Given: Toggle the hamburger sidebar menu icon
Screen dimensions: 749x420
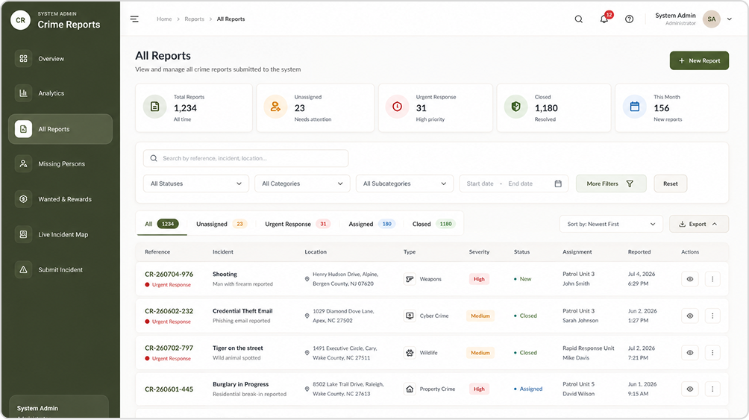Looking at the screenshot, I should coord(135,19).
